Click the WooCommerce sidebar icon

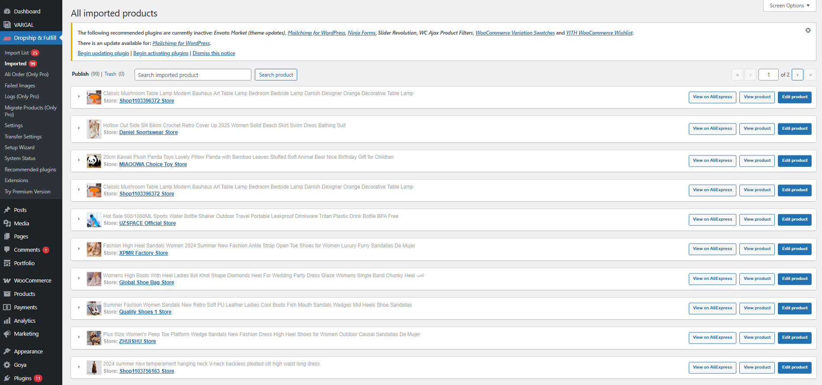pos(7,281)
